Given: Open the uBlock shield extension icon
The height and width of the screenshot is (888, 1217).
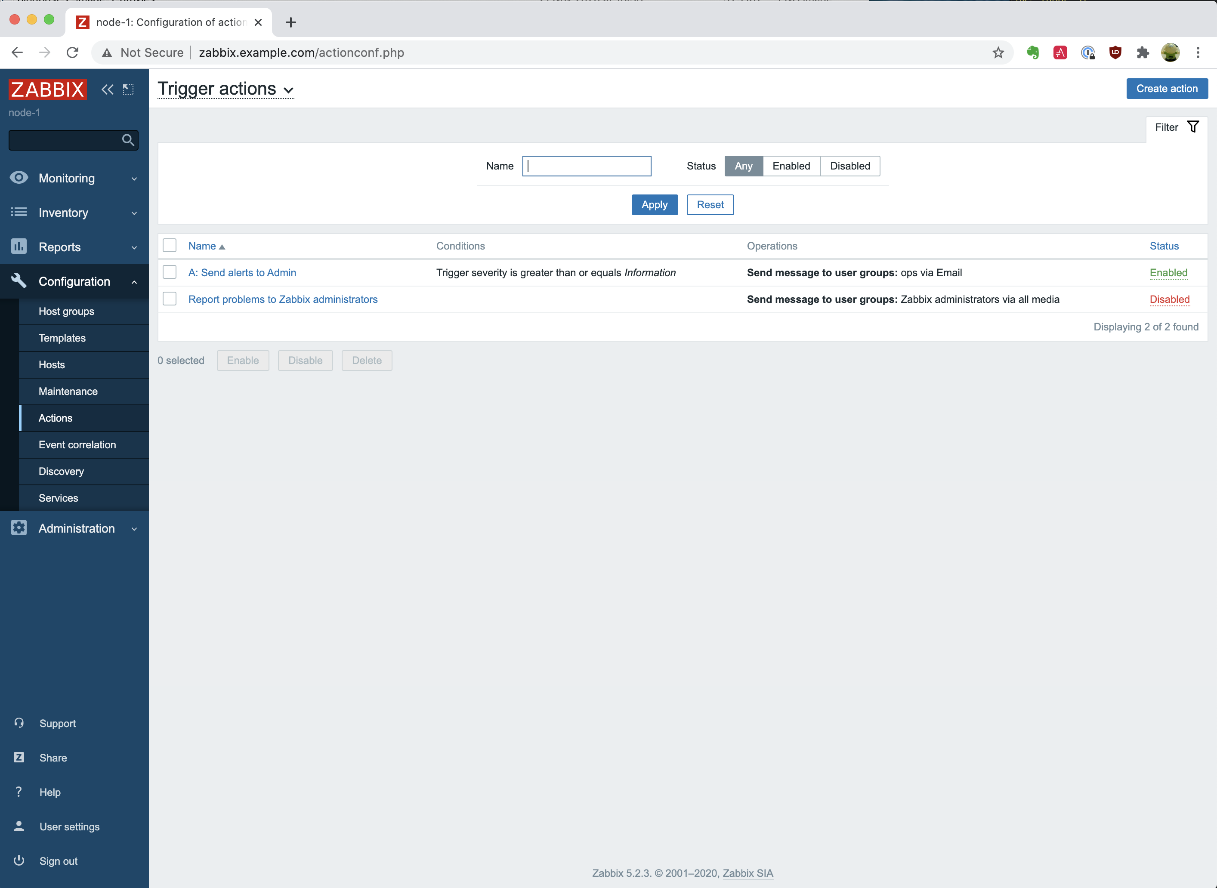Looking at the screenshot, I should [x=1115, y=52].
